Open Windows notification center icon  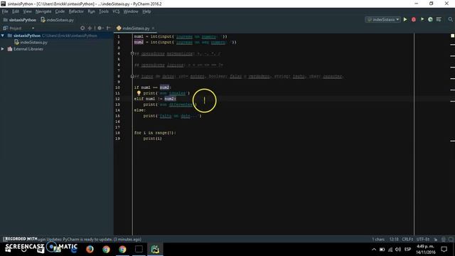[x=444, y=249]
